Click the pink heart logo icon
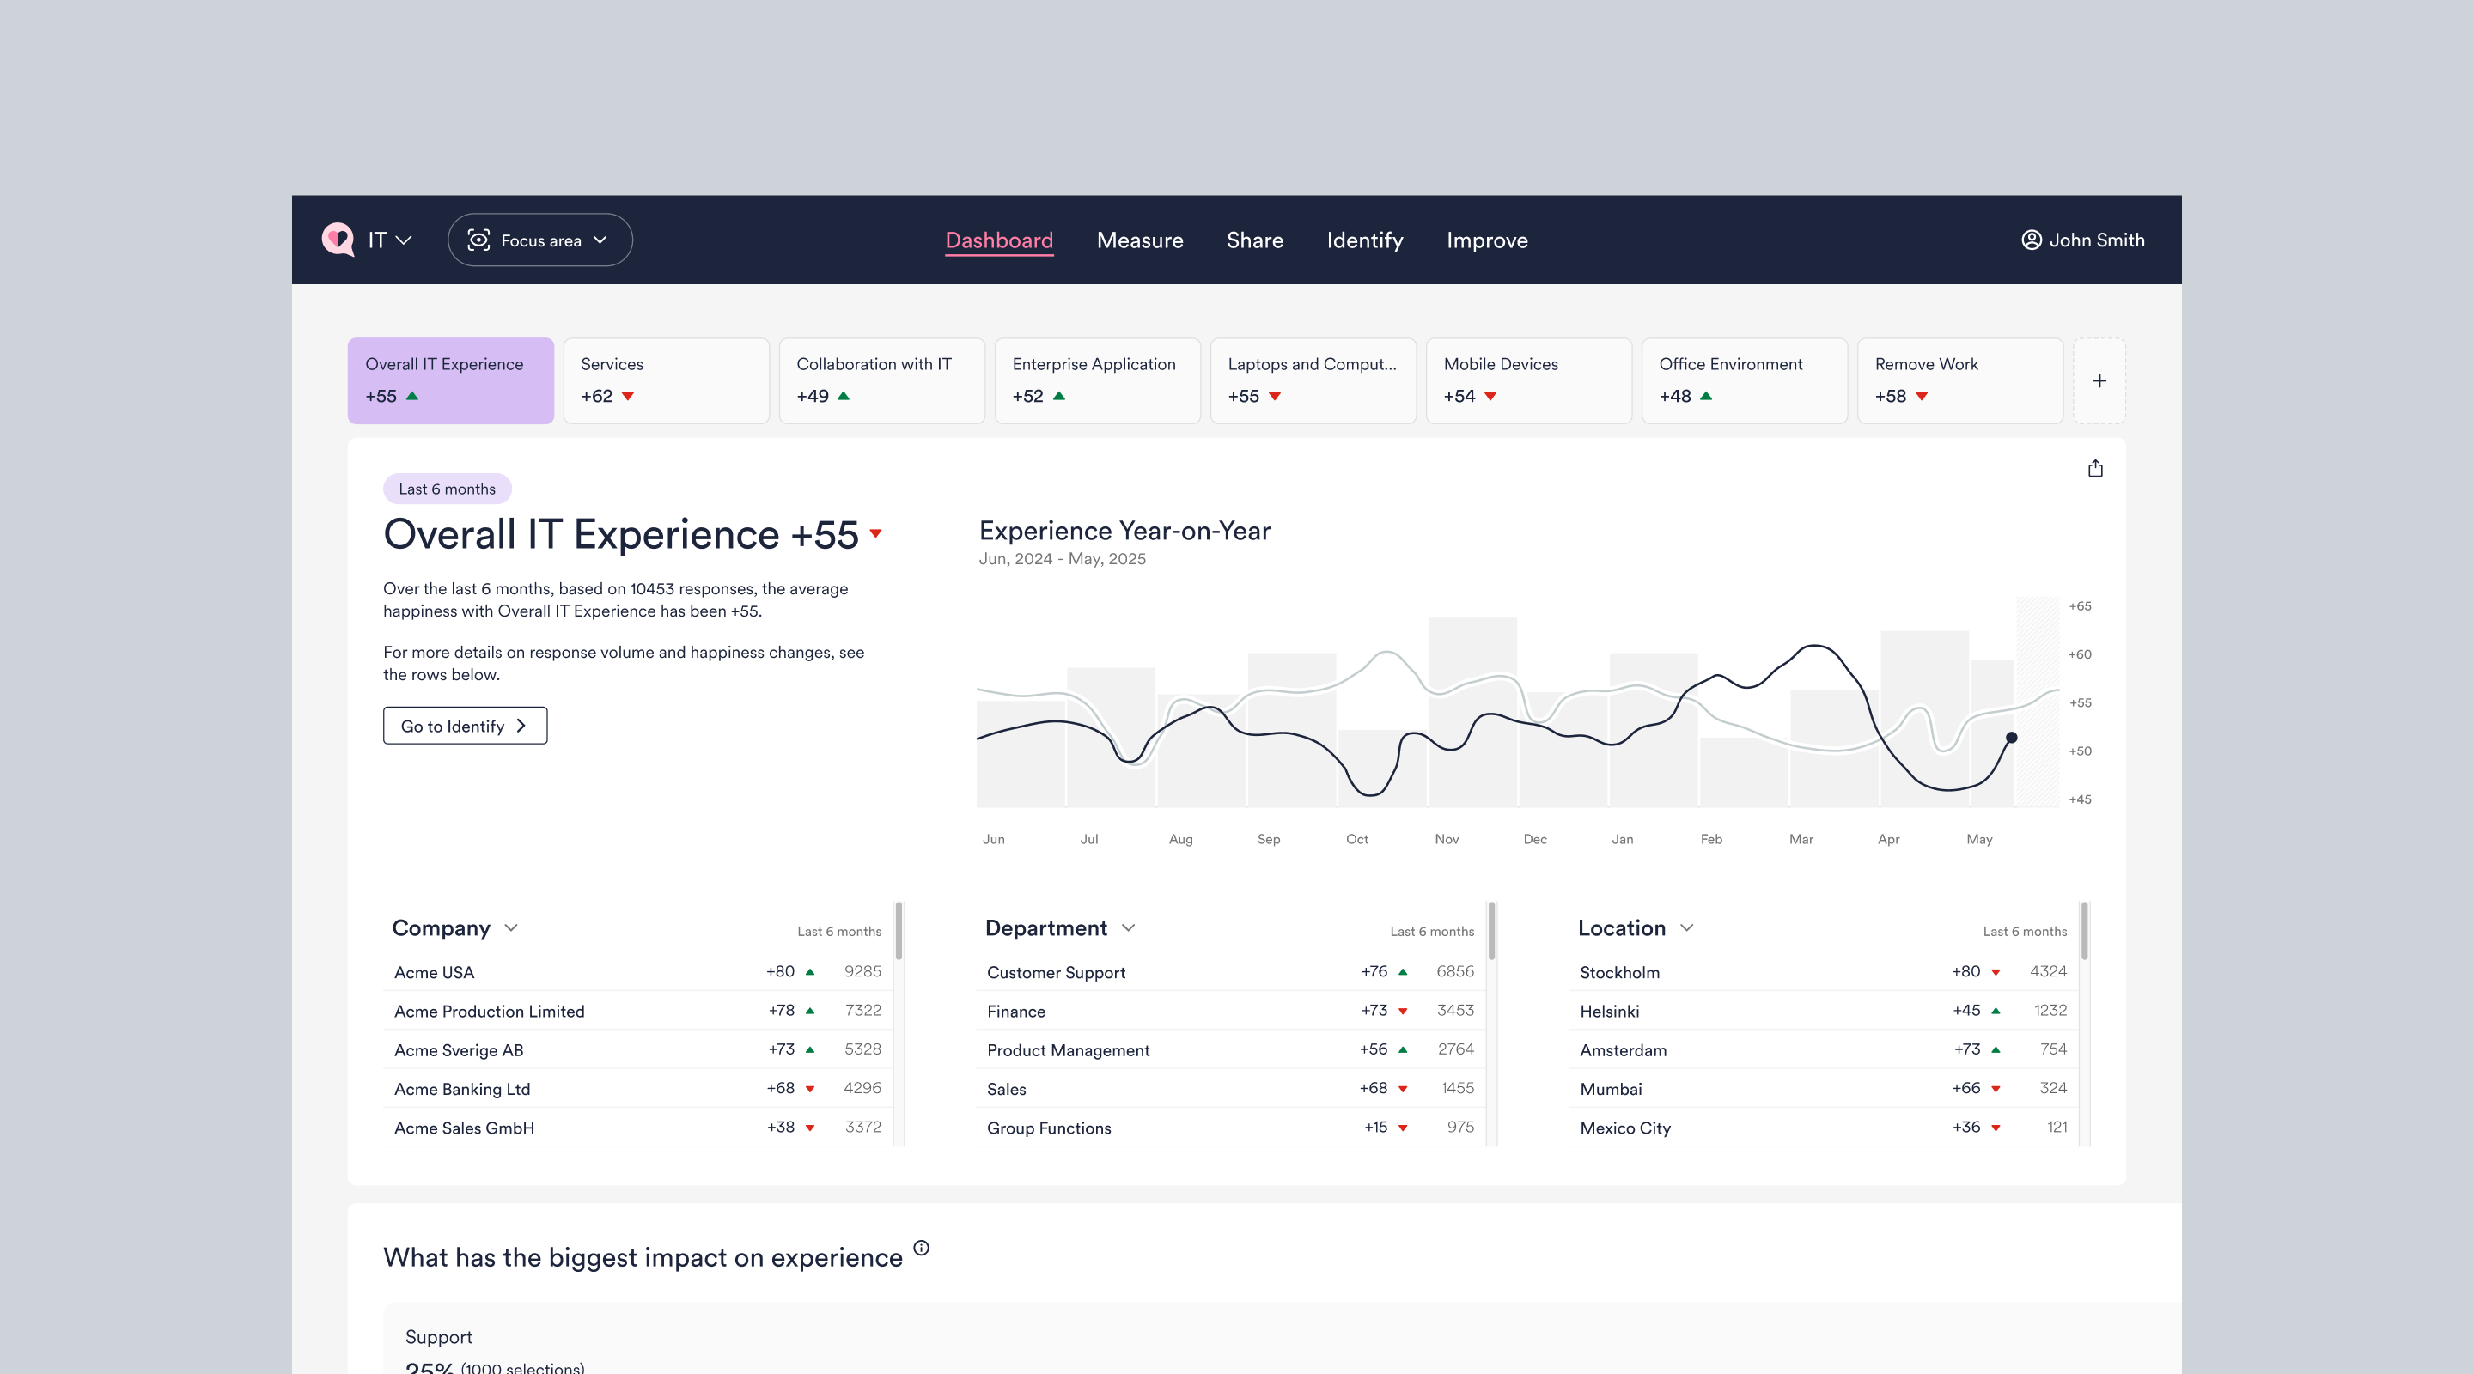 pyautogui.click(x=338, y=239)
